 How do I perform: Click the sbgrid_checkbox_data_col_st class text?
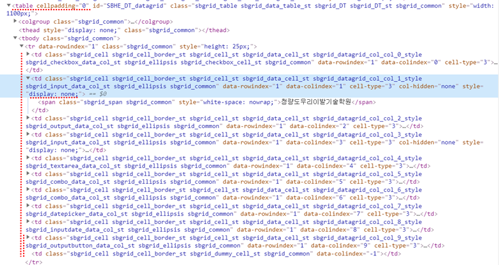pos(73,63)
